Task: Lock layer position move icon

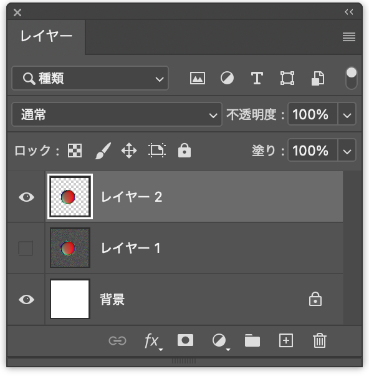Action: pos(129,151)
